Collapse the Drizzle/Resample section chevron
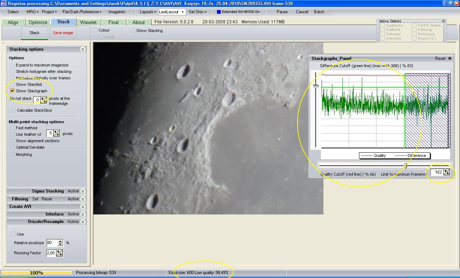The height and width of the screenshot is (278, 460). [83, 222]
